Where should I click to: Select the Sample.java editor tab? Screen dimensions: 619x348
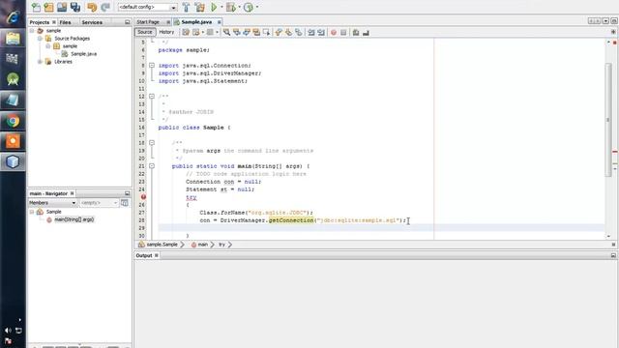click(196, 22)
